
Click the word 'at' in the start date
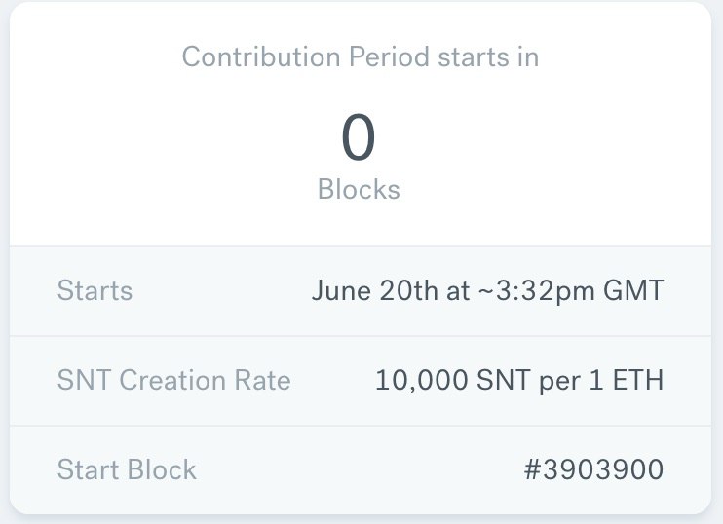tap(457, 292)
